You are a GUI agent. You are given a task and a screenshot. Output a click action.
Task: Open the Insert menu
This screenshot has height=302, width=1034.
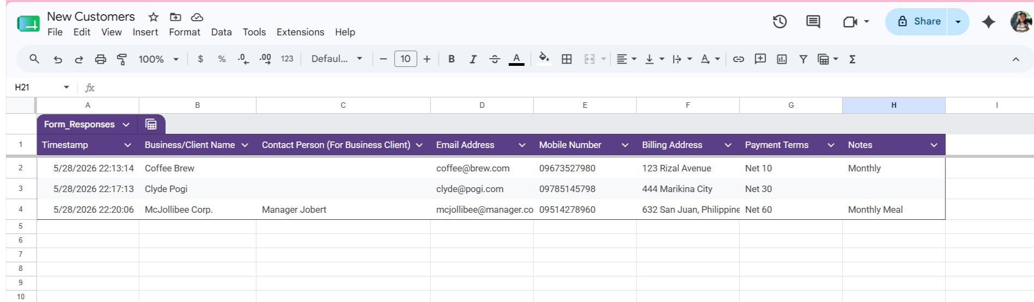pyautogui.click(x=145, y=32)
